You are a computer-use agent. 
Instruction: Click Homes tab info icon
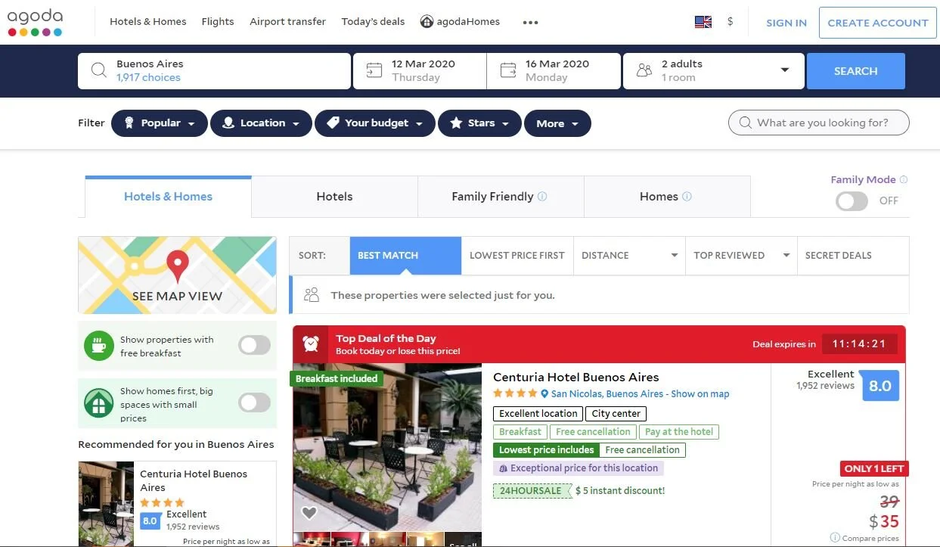point(687,197)
